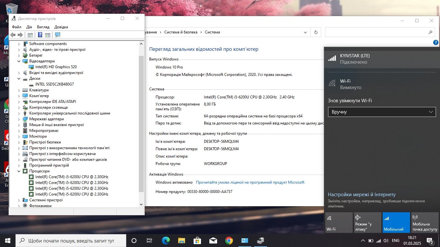Launch Microsoft Edge from taskbar

pyautogui.click(x=166, y=241)
